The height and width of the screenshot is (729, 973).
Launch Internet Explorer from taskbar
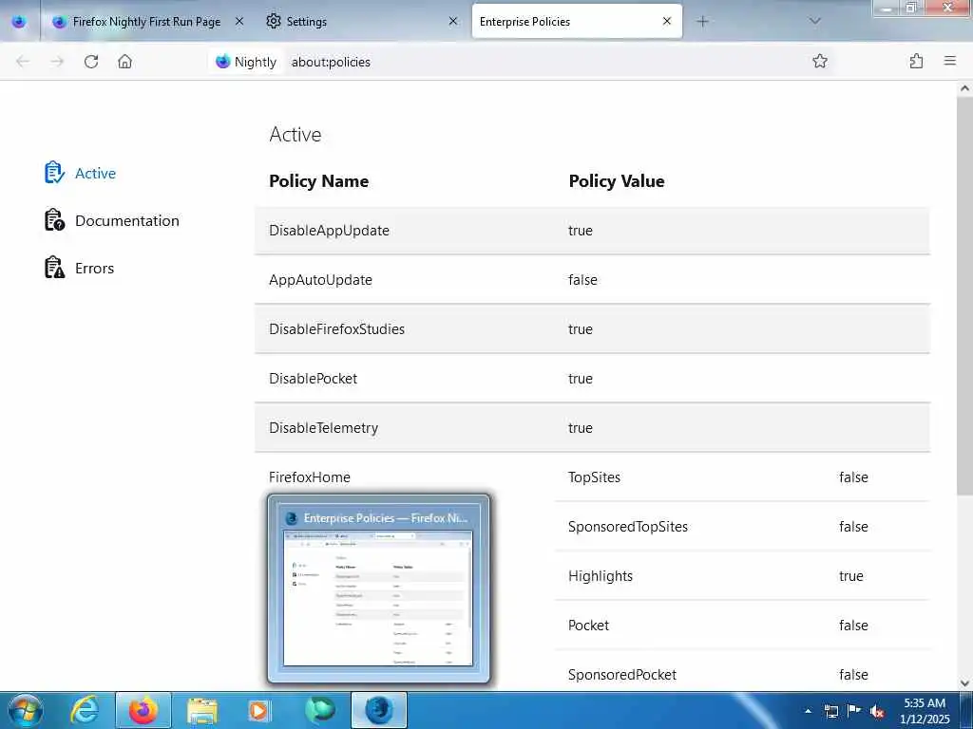tap(85, 710)
